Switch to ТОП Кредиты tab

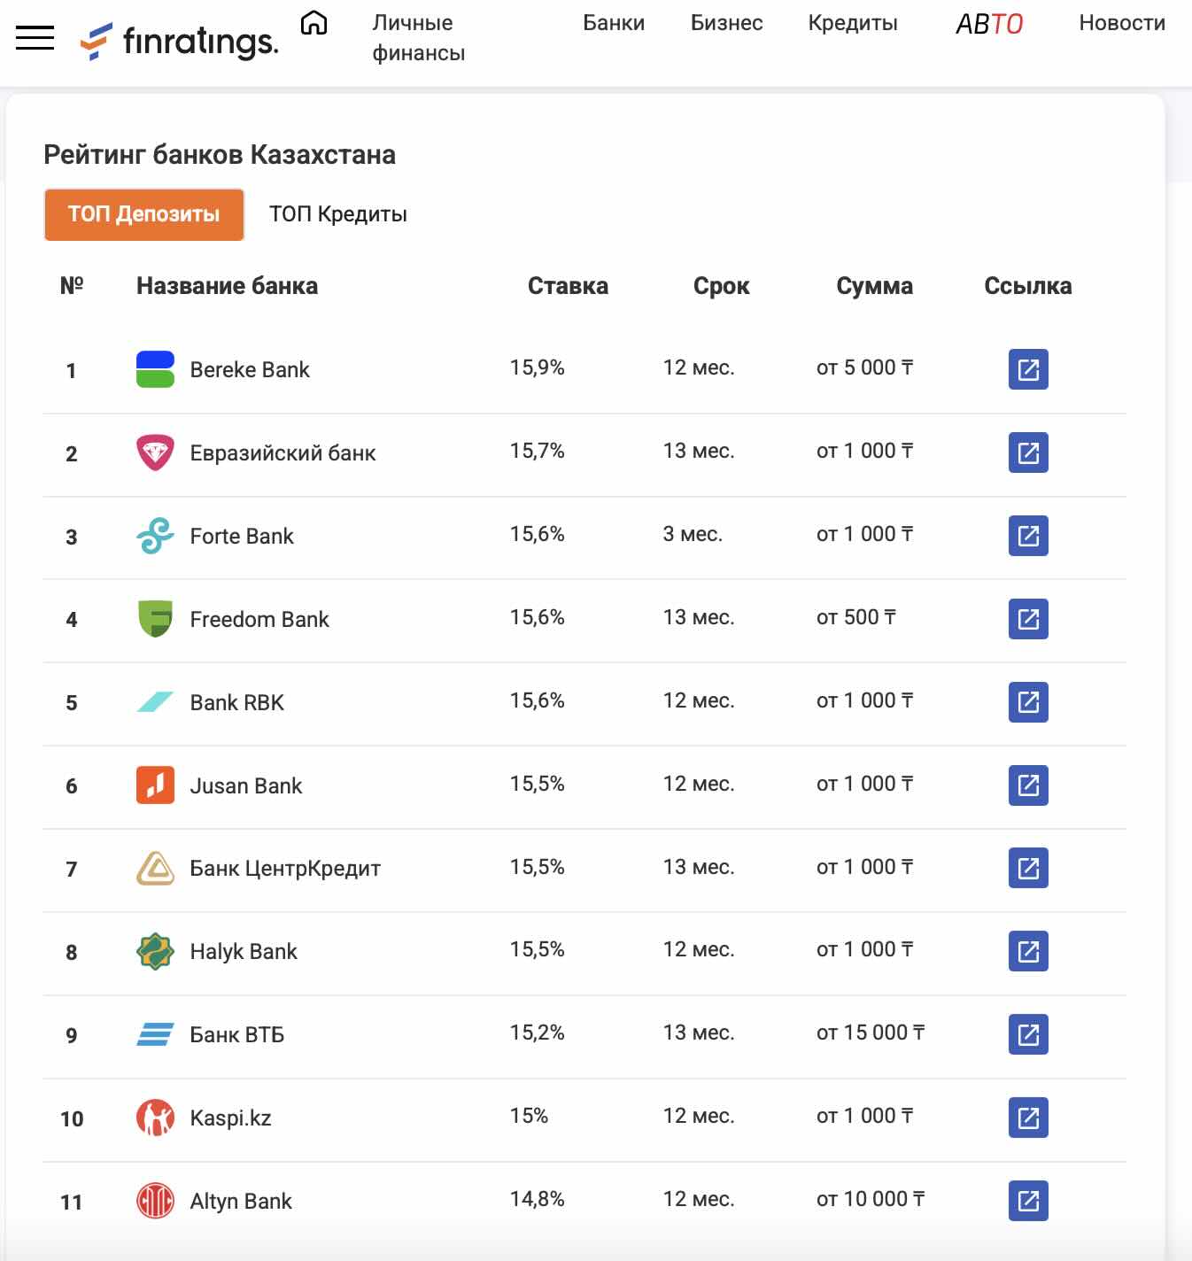[338, 214]
